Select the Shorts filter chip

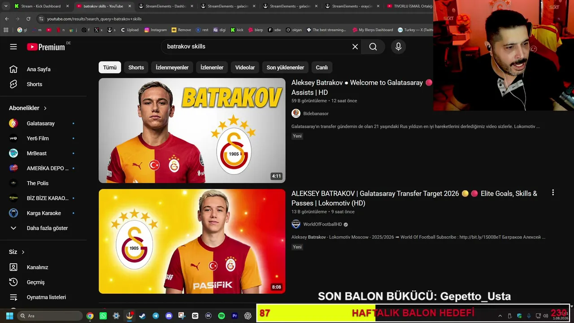136,67
